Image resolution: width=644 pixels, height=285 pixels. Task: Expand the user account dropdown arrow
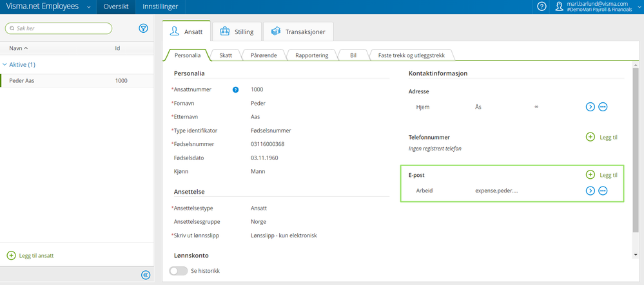[x=639, y=7]
